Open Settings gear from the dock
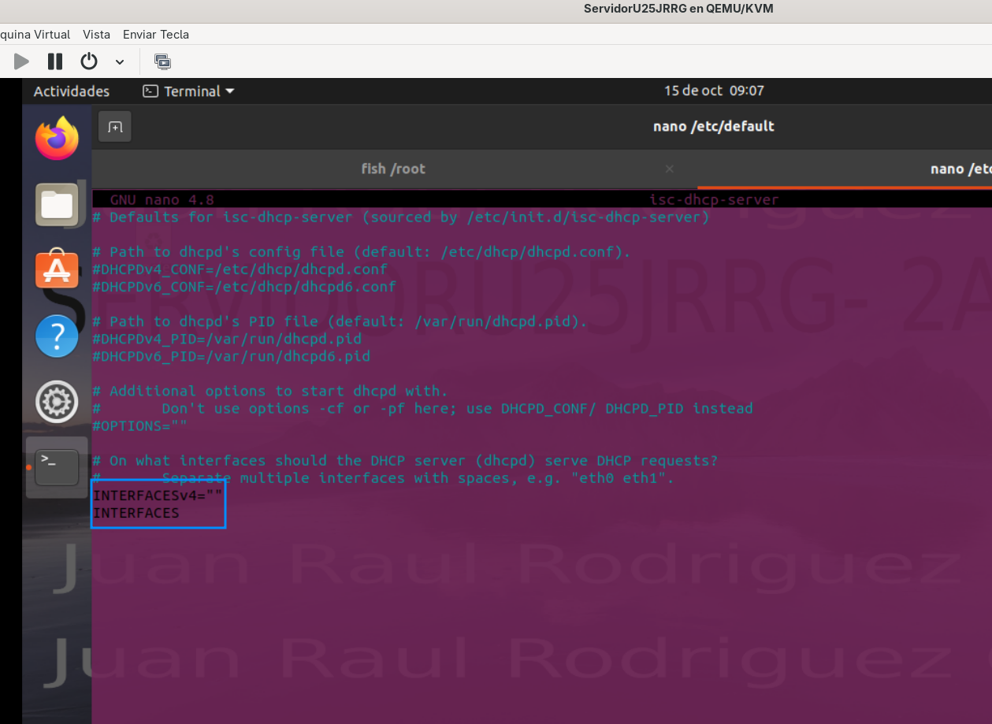 [57, 402]
